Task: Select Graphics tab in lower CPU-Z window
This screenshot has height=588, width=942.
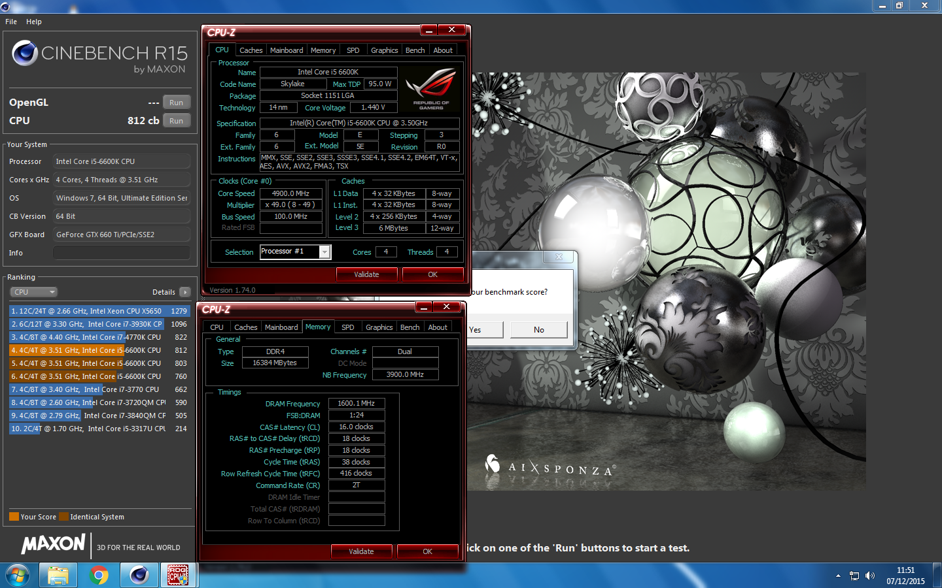Action: pos(379,327)
